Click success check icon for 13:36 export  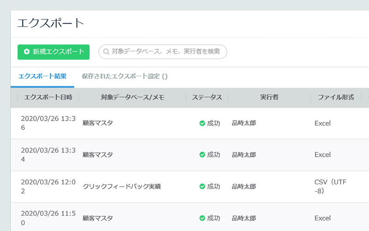(x=202, y=123)
